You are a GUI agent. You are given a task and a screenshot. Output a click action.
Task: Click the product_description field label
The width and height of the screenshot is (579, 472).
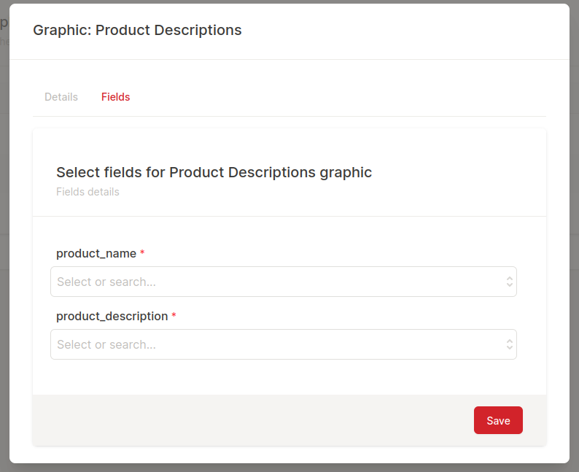tap(112, 316)
